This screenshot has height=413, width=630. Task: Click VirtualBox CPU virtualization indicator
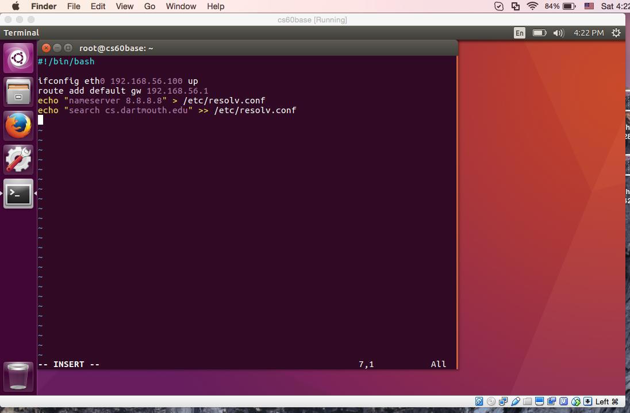point(564,402)
